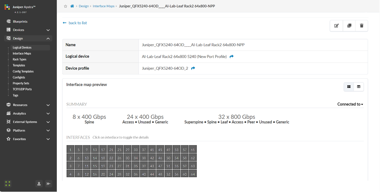
Task: Open the device profile link arrow
Action: pyautogui.click(x=193, y=68)
